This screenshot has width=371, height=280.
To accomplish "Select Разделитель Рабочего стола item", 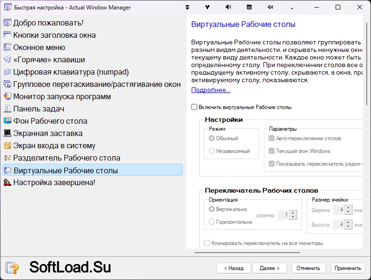I will tap(62, 158).
